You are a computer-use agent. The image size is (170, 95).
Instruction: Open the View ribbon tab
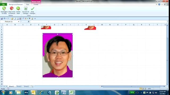pyautogui.click(x=27, y=4)
